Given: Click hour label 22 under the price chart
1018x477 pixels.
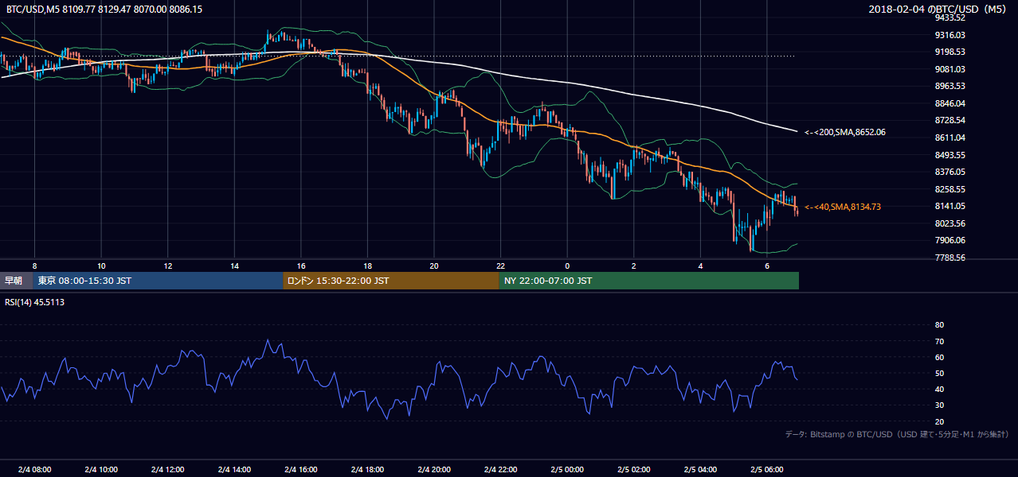Looking at the screenshot, I should click(x=501, y=266).
